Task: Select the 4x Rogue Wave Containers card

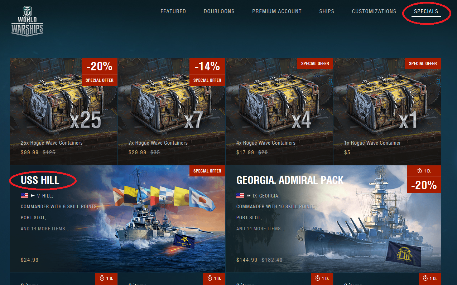Action: point(279,111)
